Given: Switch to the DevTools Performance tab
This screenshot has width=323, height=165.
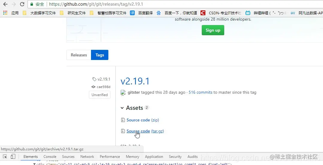Looking at the screenshot, I should tap(110, 157).
